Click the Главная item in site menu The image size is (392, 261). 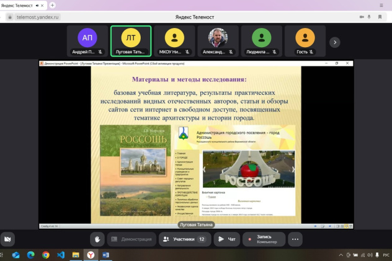(x=181, y=153)
